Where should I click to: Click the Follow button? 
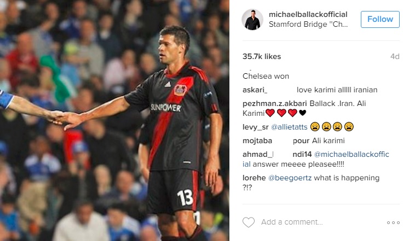[379, 19]
